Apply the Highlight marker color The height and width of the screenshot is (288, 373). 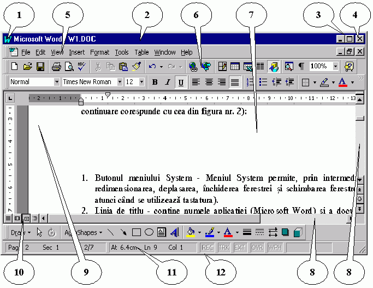click(324, 82)
